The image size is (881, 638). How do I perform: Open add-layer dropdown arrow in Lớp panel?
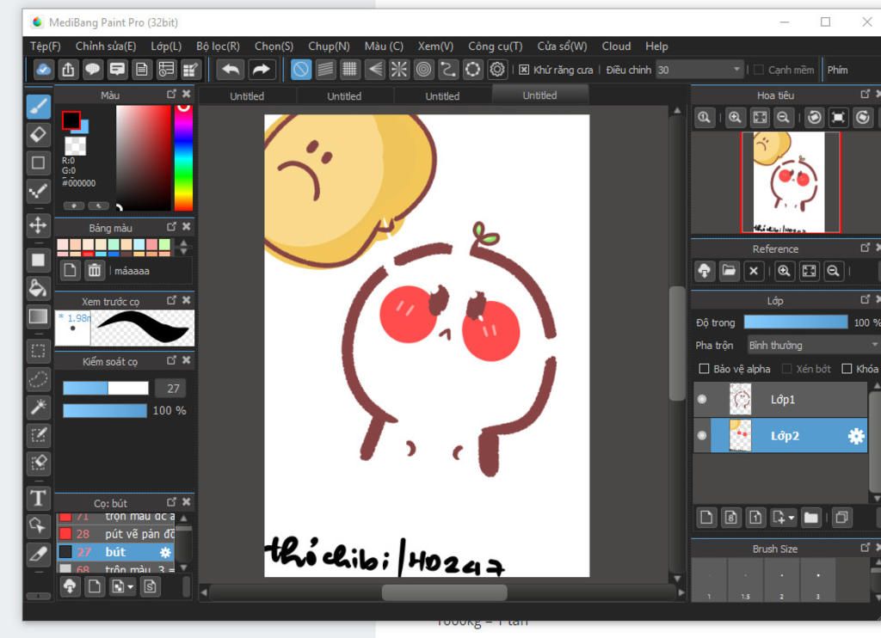coord(792,518)
